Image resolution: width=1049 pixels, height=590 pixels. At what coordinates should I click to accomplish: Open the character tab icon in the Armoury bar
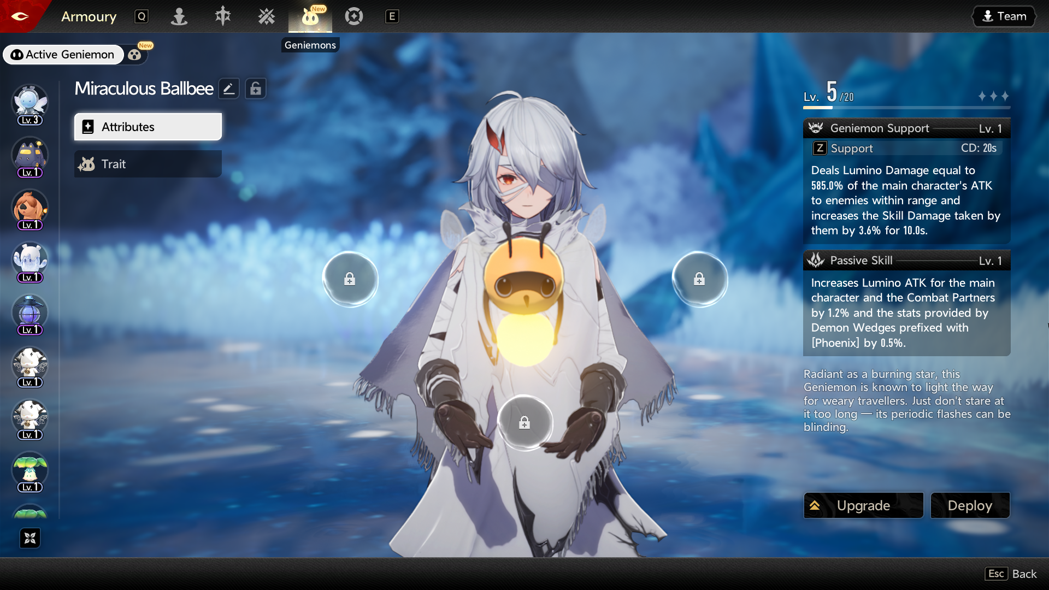point(179,16)
